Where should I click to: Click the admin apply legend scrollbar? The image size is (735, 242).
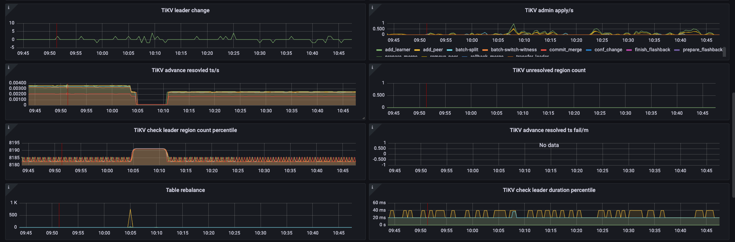[724, 52]
